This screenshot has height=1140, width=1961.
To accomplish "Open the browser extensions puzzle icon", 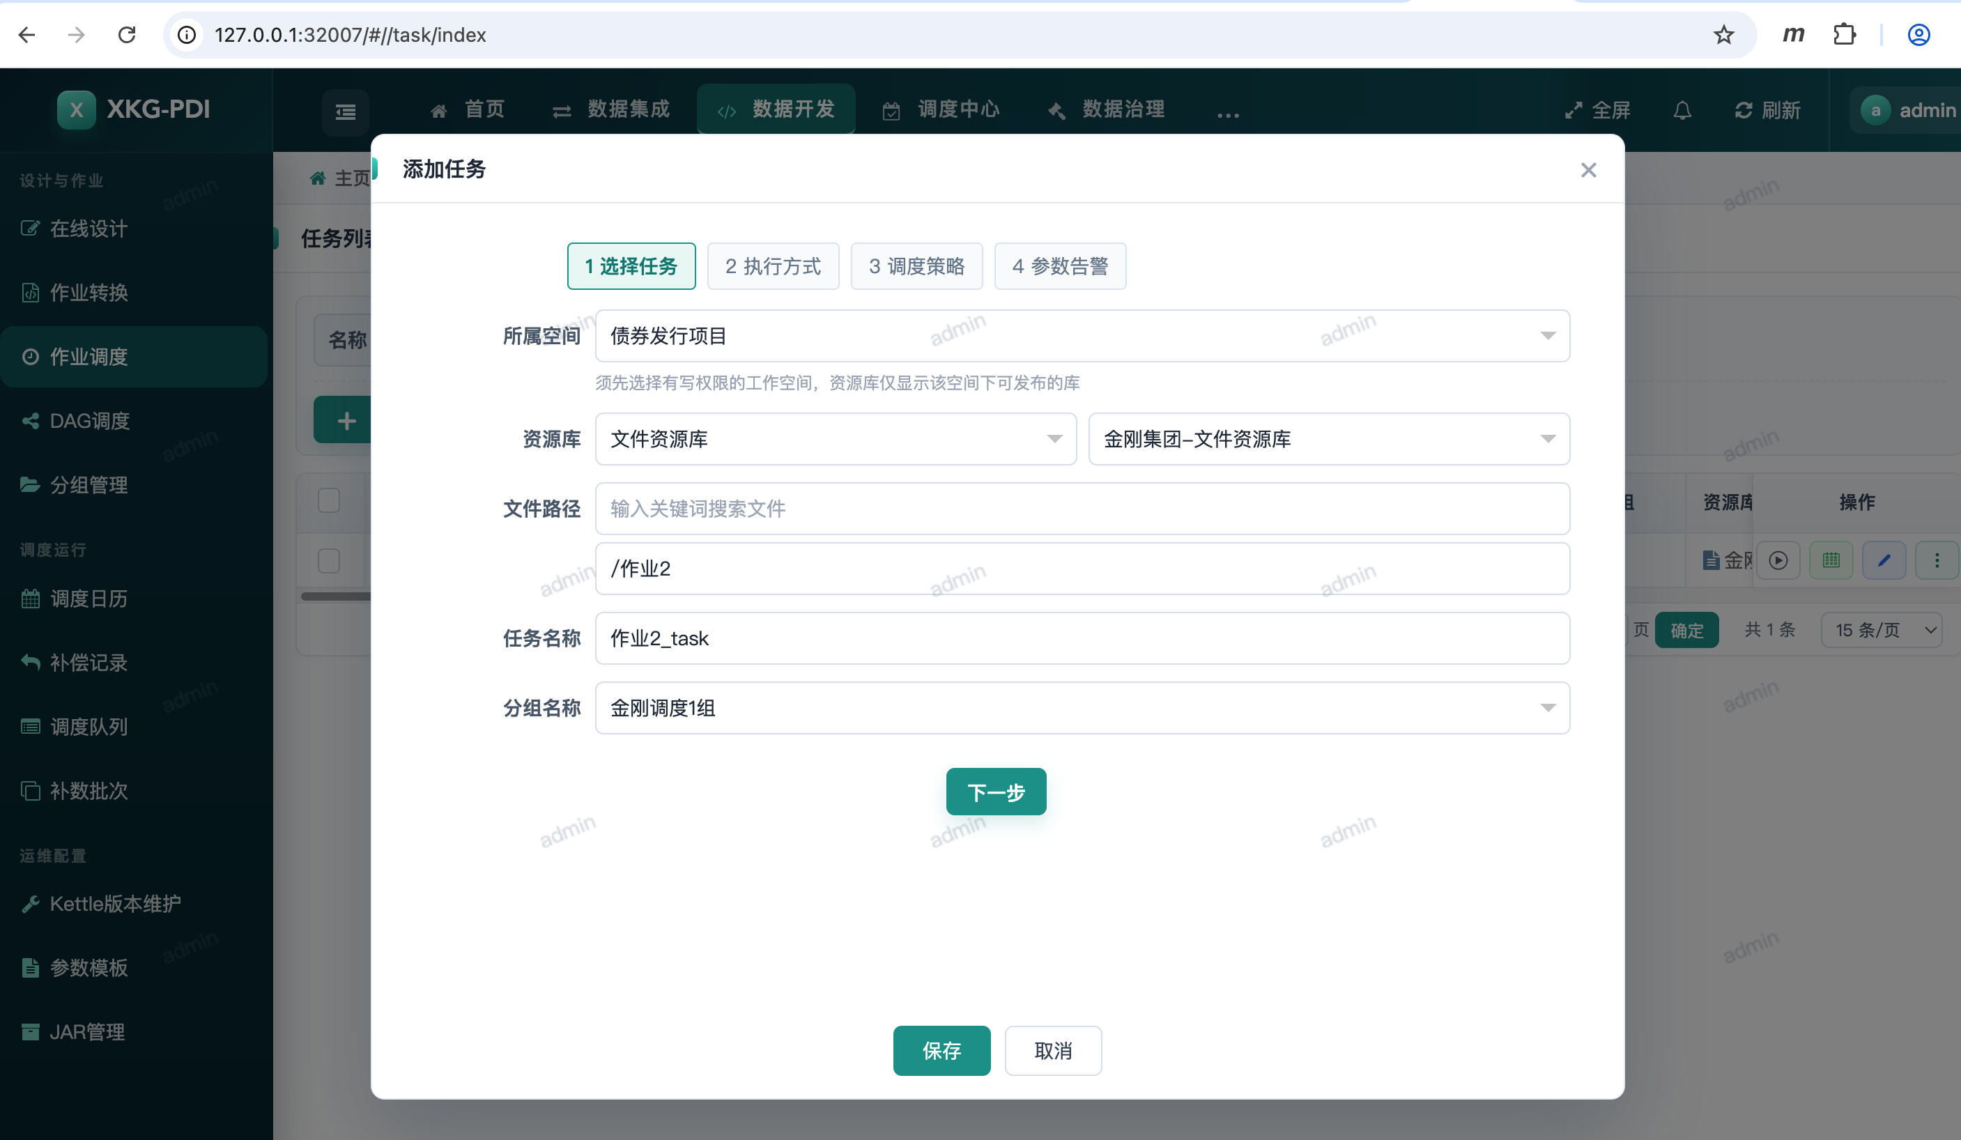I will (1844, 34).
